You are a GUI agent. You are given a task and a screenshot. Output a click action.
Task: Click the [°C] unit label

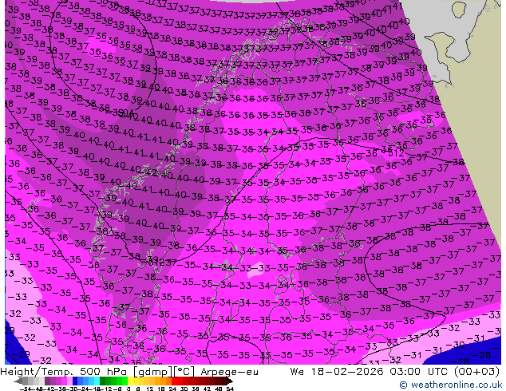[184, 372]
